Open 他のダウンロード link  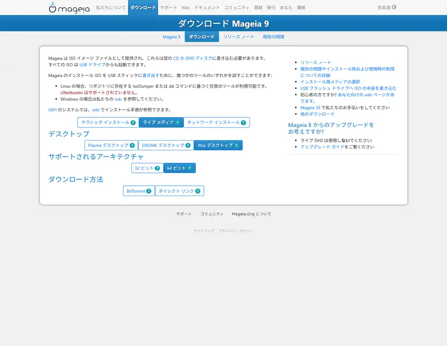tap(317, 114)
